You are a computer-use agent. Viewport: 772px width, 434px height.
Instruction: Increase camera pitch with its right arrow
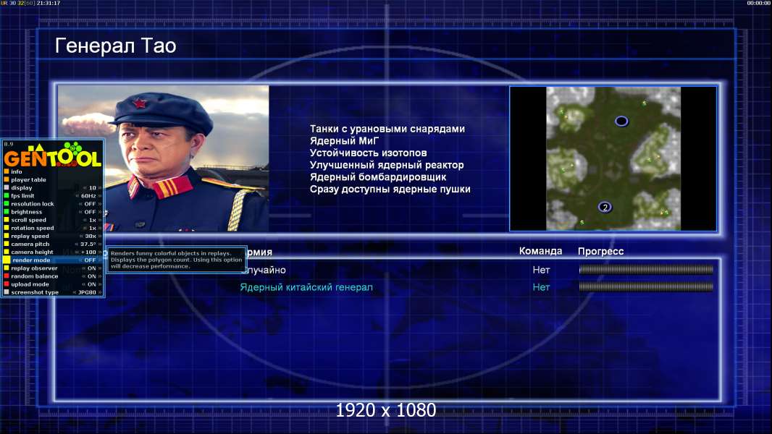coord(100,244)
